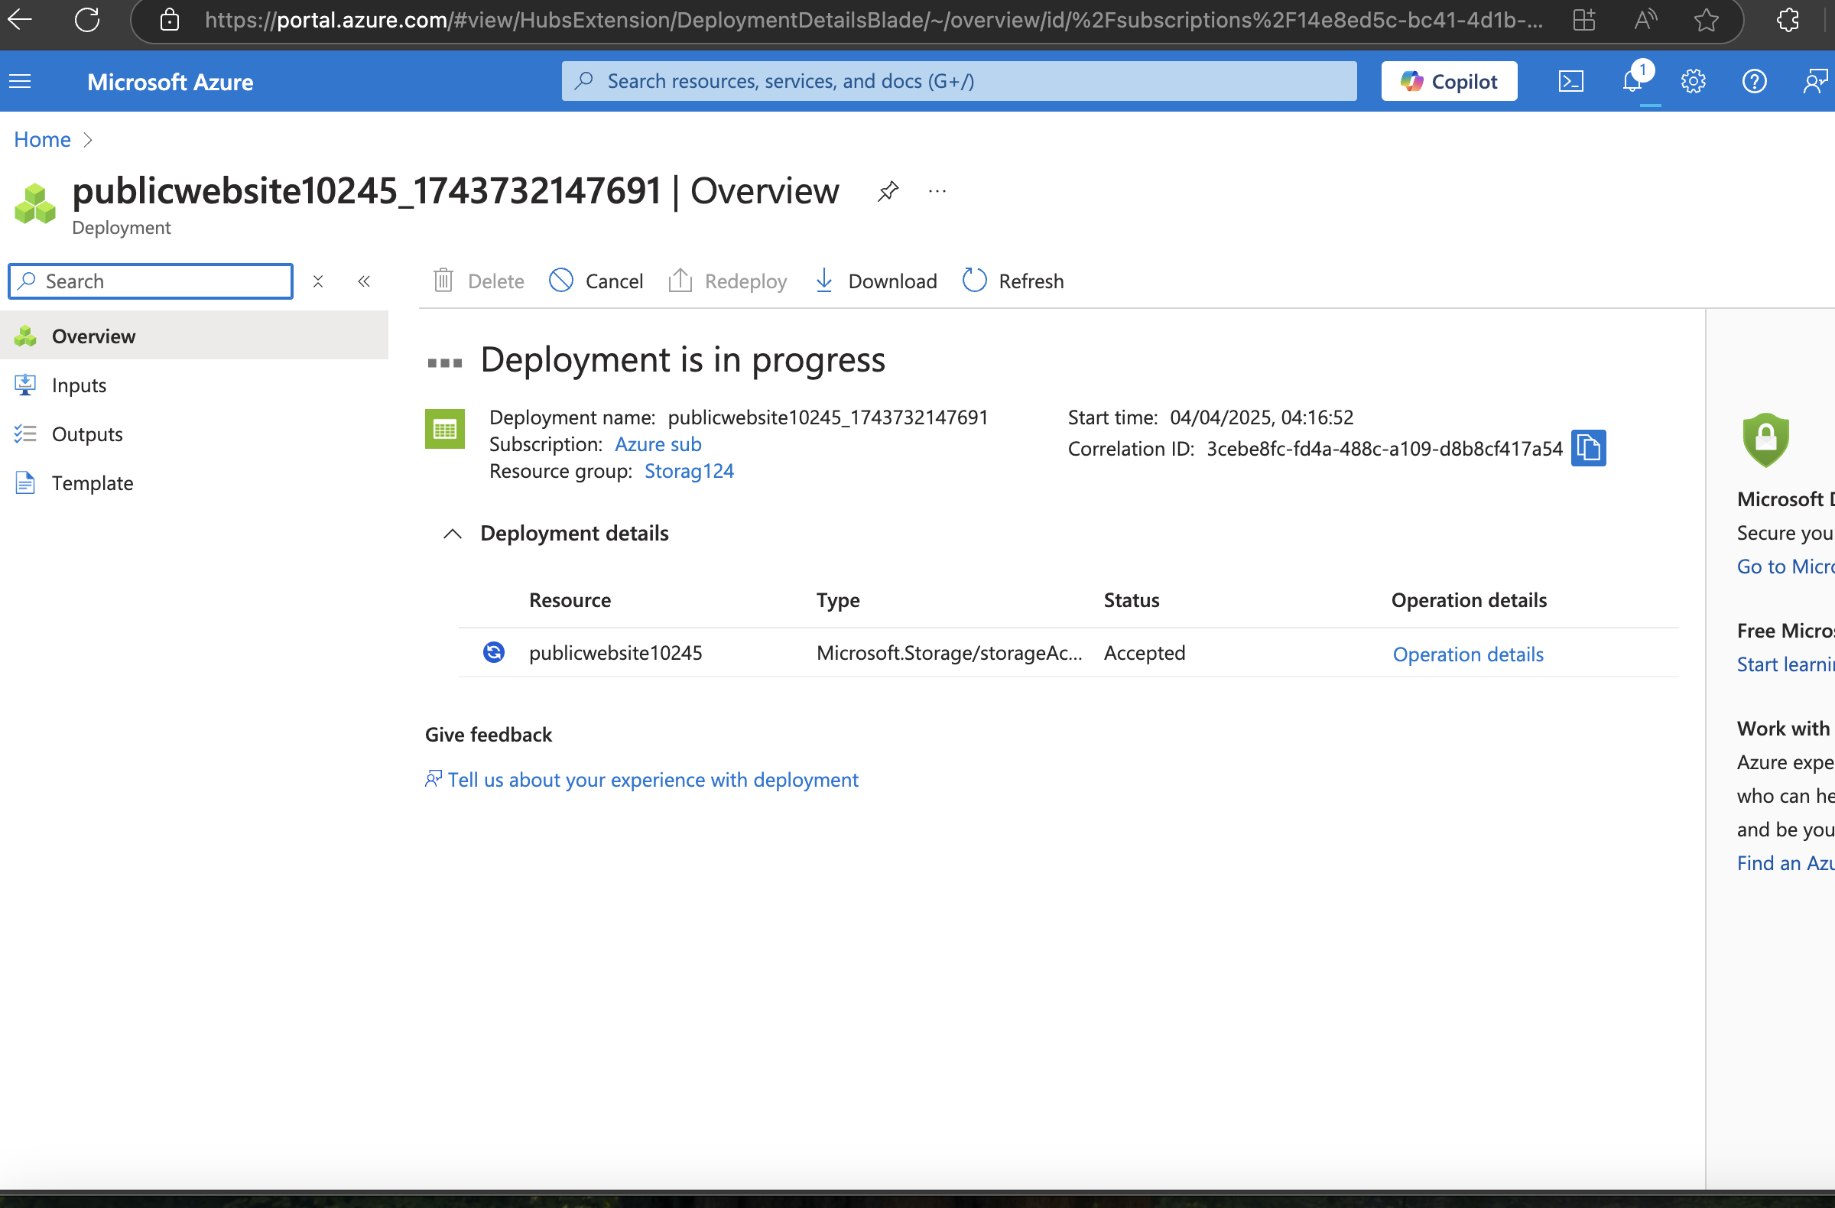The width and height of the screenshot is (1835, 1208).
Task: Cancel the deployment in progress
Action: (595, 281)
